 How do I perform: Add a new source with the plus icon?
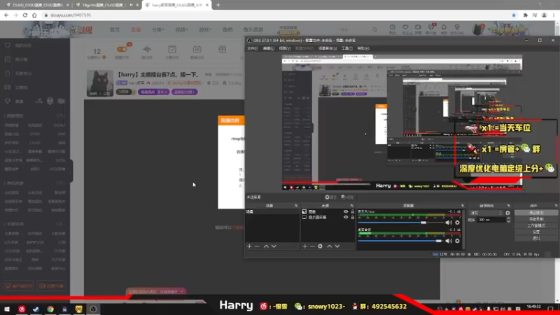point(304,246)
